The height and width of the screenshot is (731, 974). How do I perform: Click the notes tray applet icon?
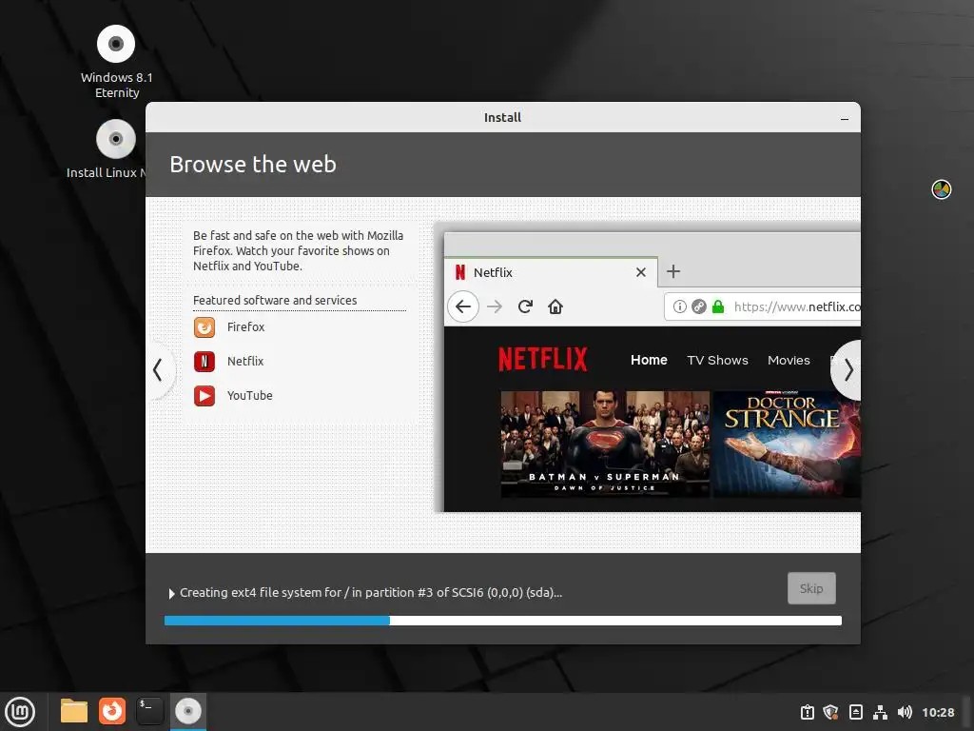(x=855, y=712)
